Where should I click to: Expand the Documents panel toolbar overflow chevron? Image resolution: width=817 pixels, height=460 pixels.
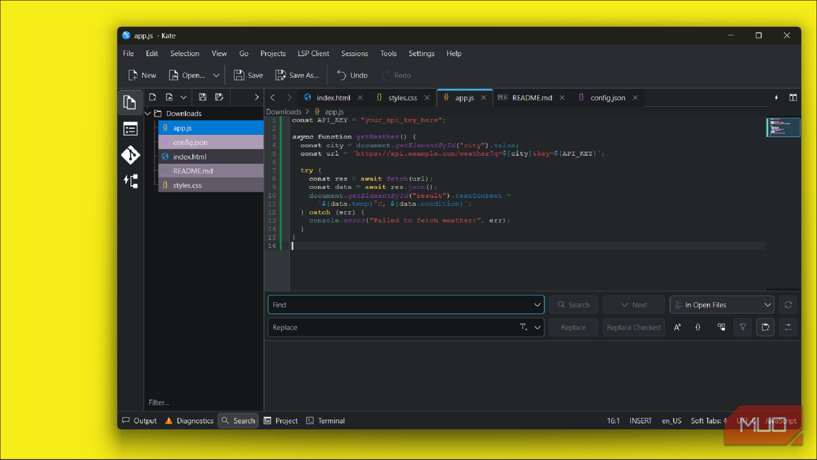[256, 97]
